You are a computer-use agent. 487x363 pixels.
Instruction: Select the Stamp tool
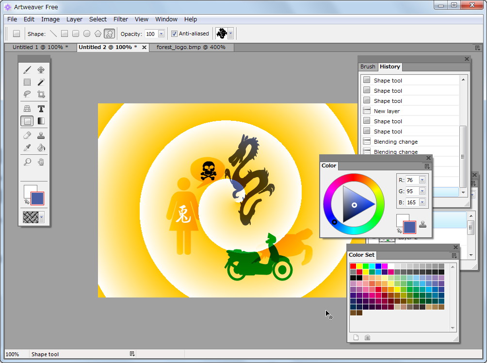tap(41, 135)
